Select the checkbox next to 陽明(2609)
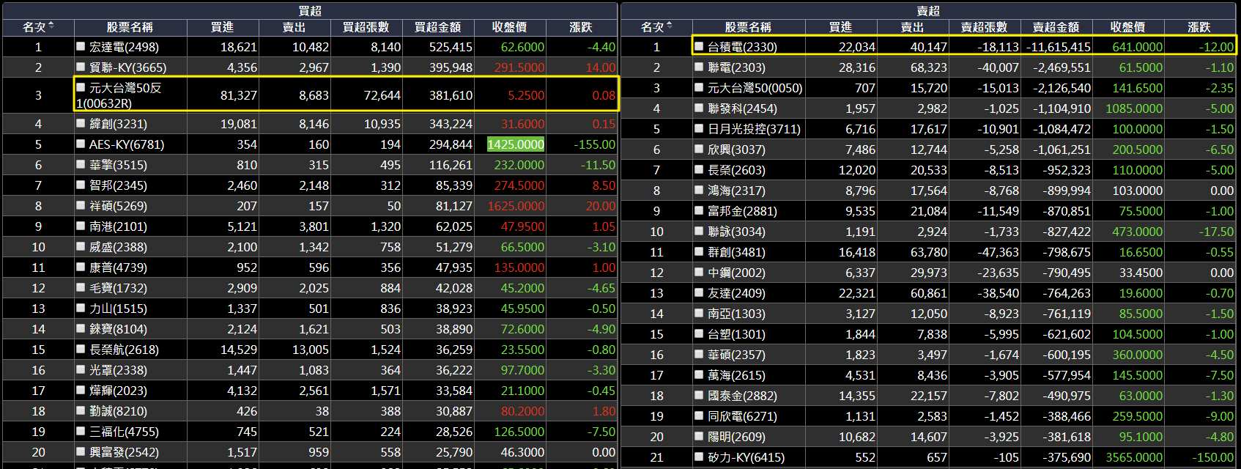 coord(699,436)
